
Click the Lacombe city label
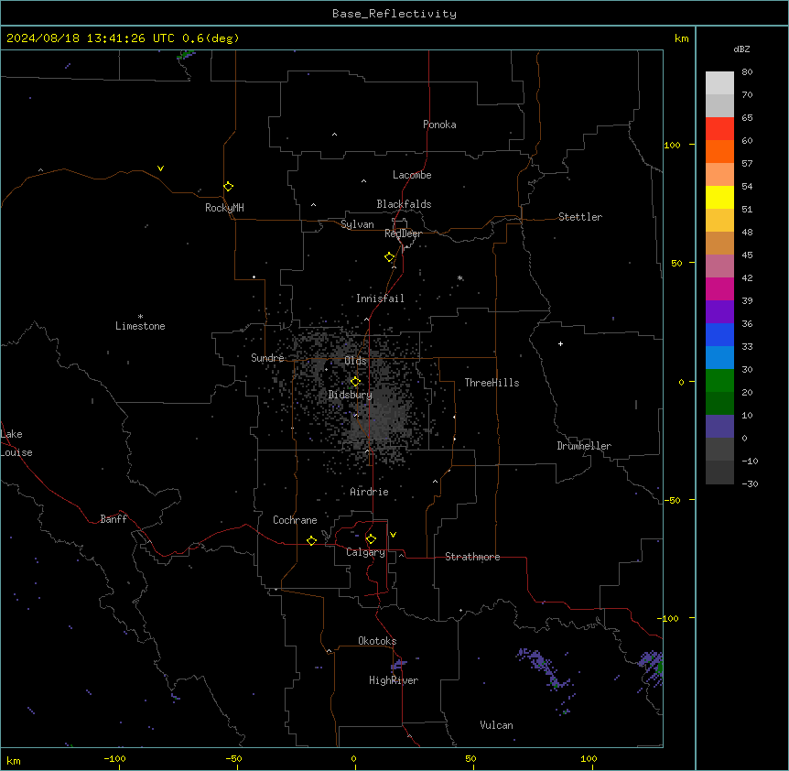(x=412, y=175)
